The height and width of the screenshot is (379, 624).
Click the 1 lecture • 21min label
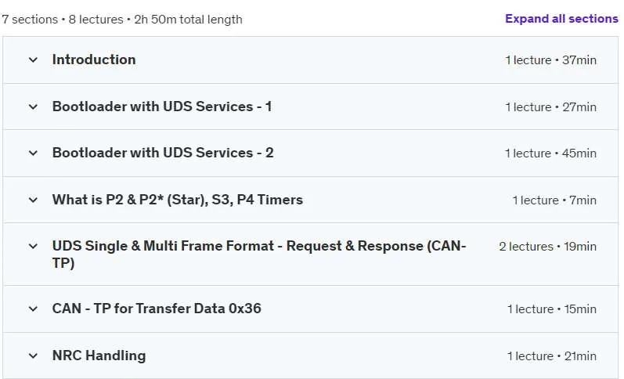coord(551,356)
